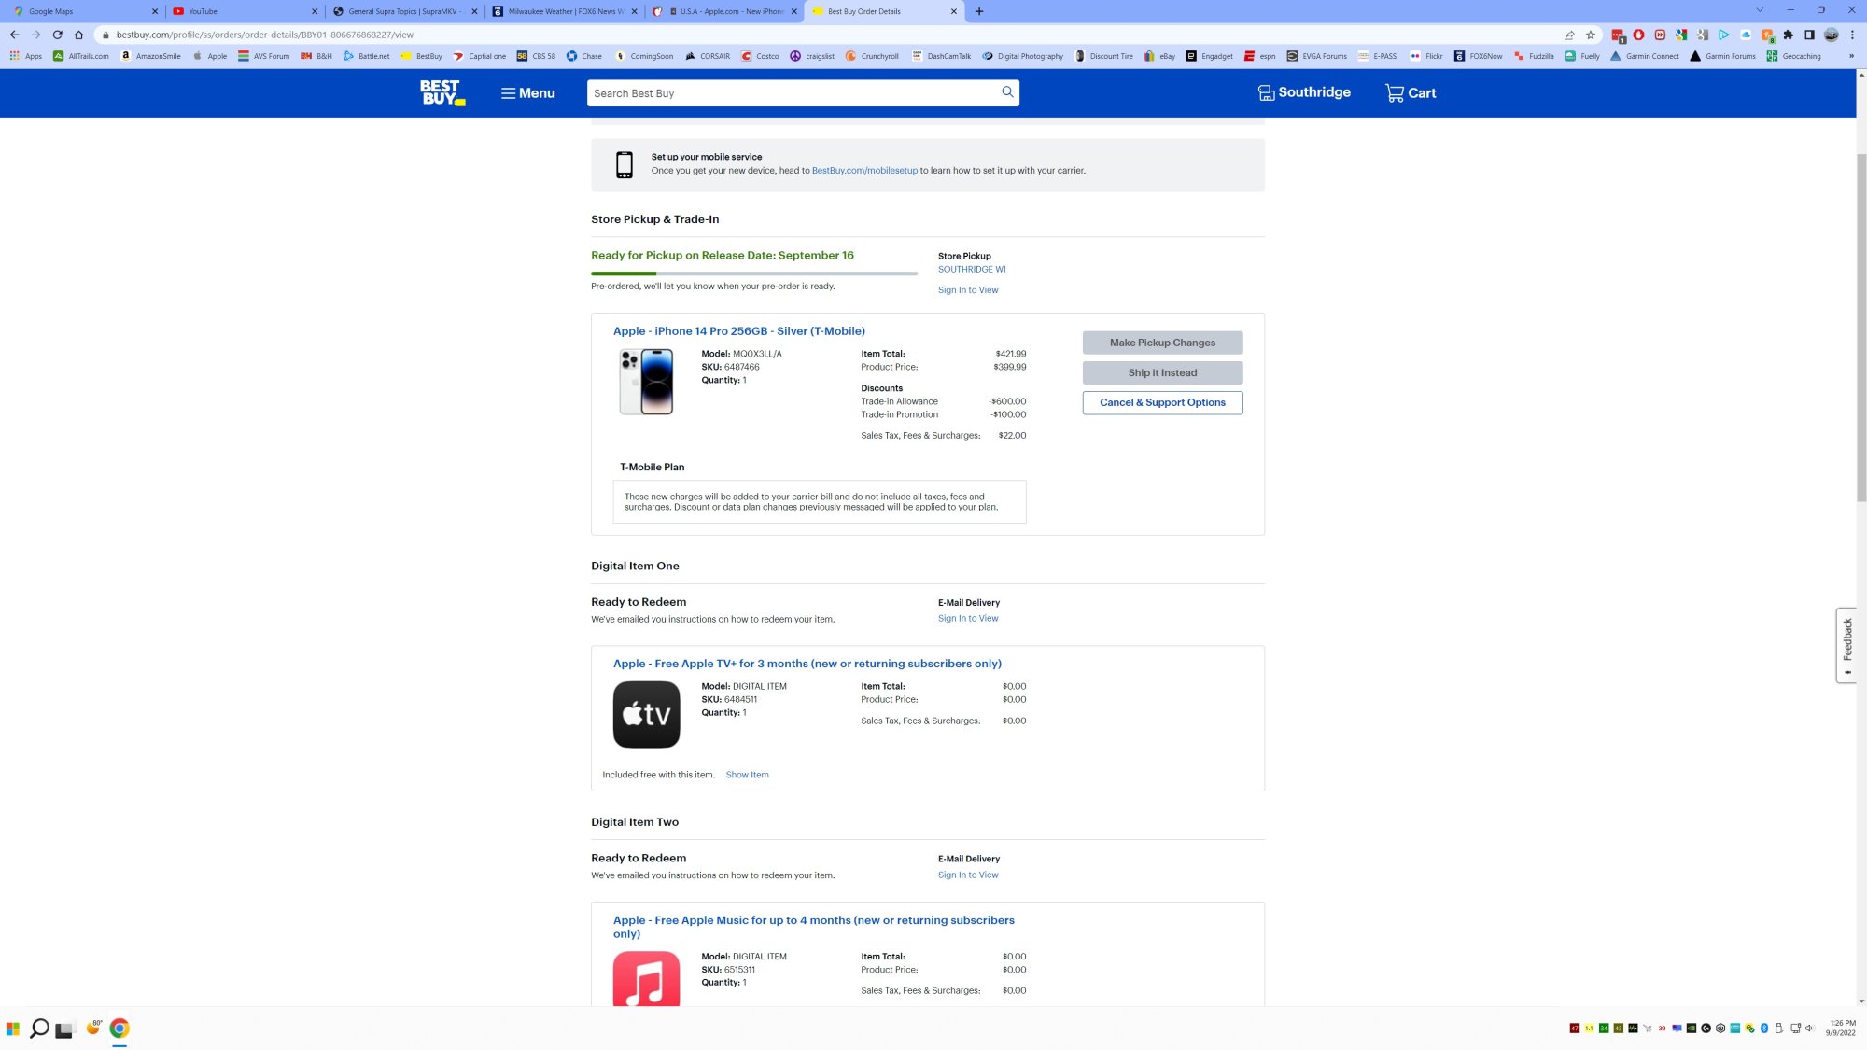Open the Chase bookmark
The image size is (1867, 1050).
[584, 56]
